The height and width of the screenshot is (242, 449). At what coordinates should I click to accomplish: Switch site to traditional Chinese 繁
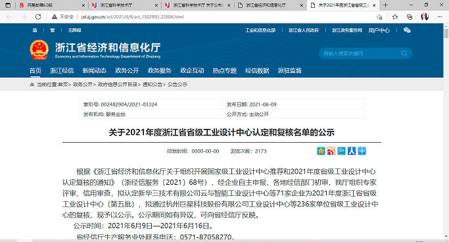click(53, 30)
